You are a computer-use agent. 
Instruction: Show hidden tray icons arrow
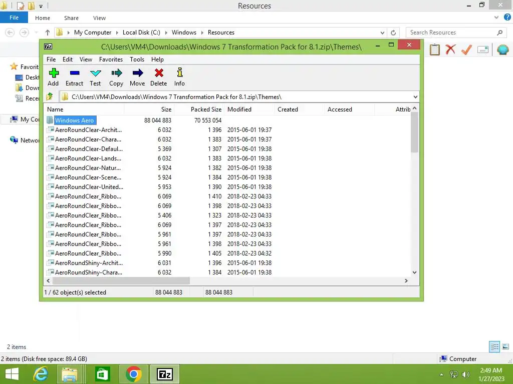tap(441, 375)
